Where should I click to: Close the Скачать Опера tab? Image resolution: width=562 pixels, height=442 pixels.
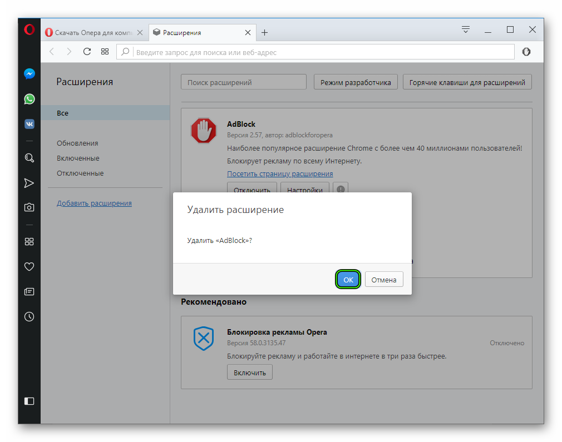(140, 33)
